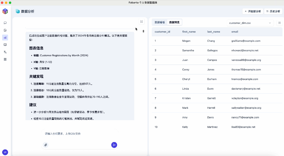The image size is (284, 156).
Task: Open the book knowledge icon in sidebar
Action: tap(5, 45)
